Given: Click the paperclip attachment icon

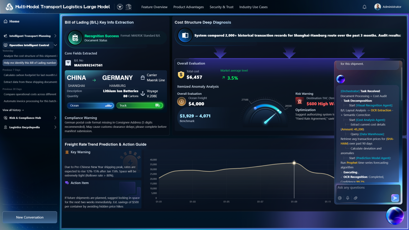Looking at the screenshot, I should click(355, 198).
